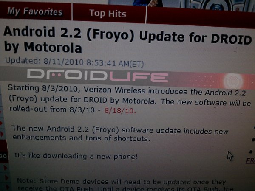The width and height of the screenshot is (255, 191).
Task: Select the blank red tab after Top Hits
Action: [201, 17]
